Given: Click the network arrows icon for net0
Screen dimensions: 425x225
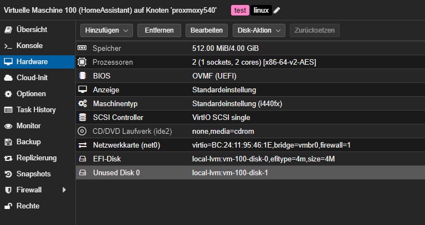Looking at the screenshot, I should click(82, 145).
